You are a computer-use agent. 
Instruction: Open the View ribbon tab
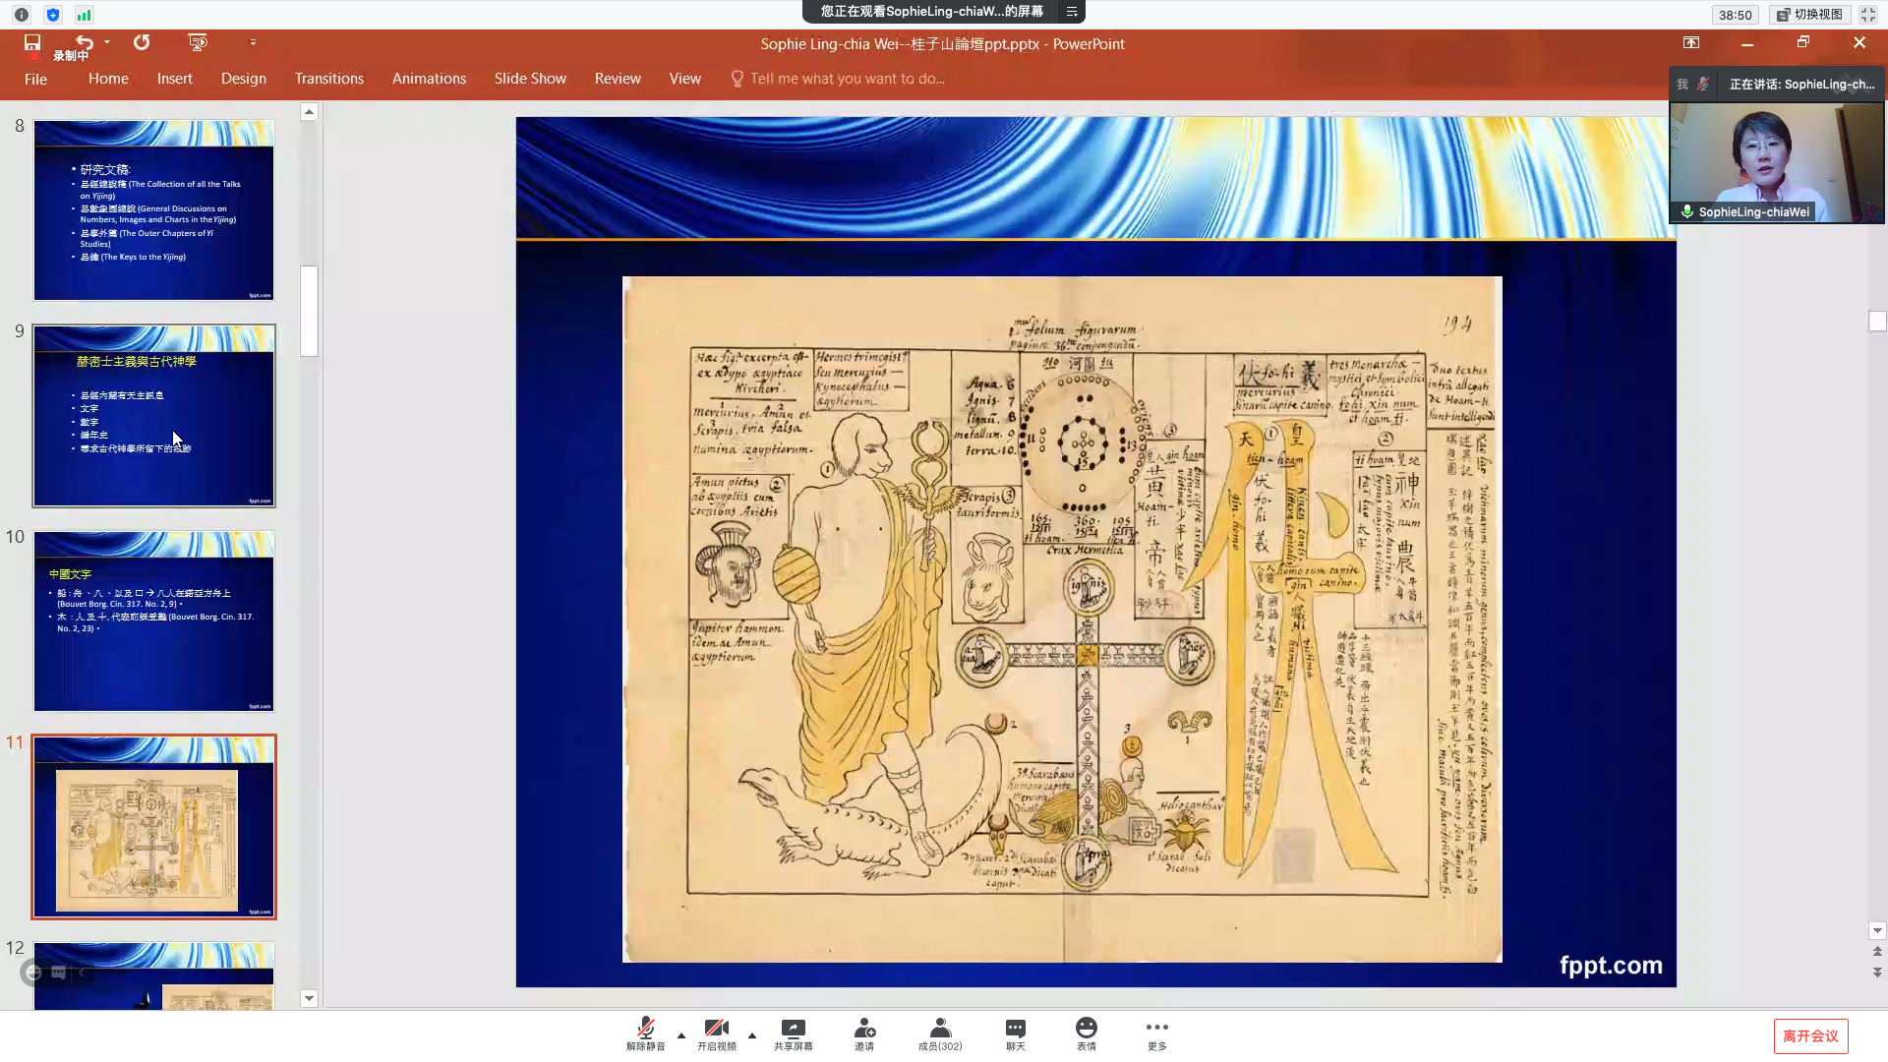click(x=684, y=79)
